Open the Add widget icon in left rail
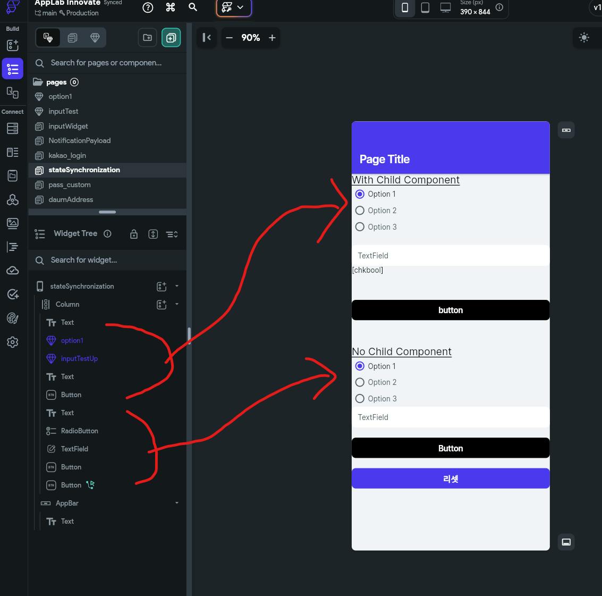602x596 pixels. click(x=13, y=45)
